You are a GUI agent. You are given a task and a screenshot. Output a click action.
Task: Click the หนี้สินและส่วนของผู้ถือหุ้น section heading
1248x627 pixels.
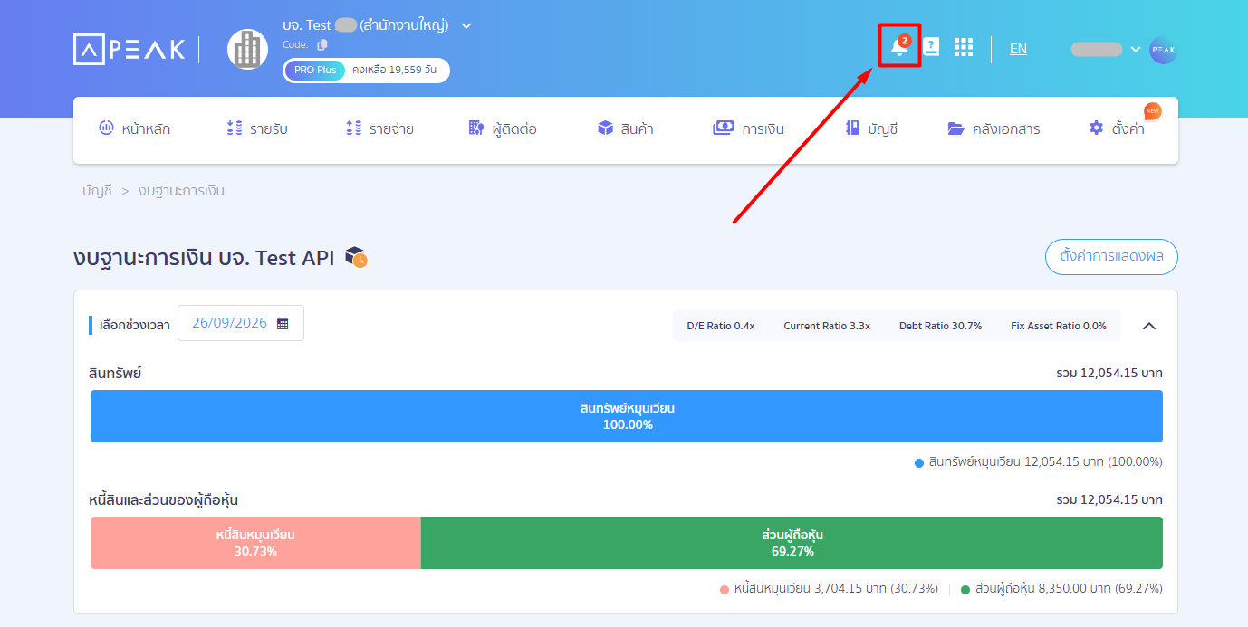point(164,499)
